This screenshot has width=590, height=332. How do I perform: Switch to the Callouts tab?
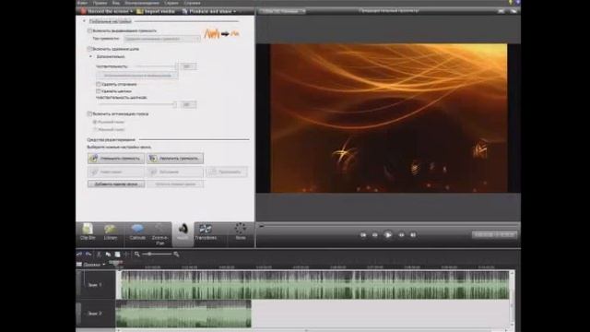coord(137,232)
